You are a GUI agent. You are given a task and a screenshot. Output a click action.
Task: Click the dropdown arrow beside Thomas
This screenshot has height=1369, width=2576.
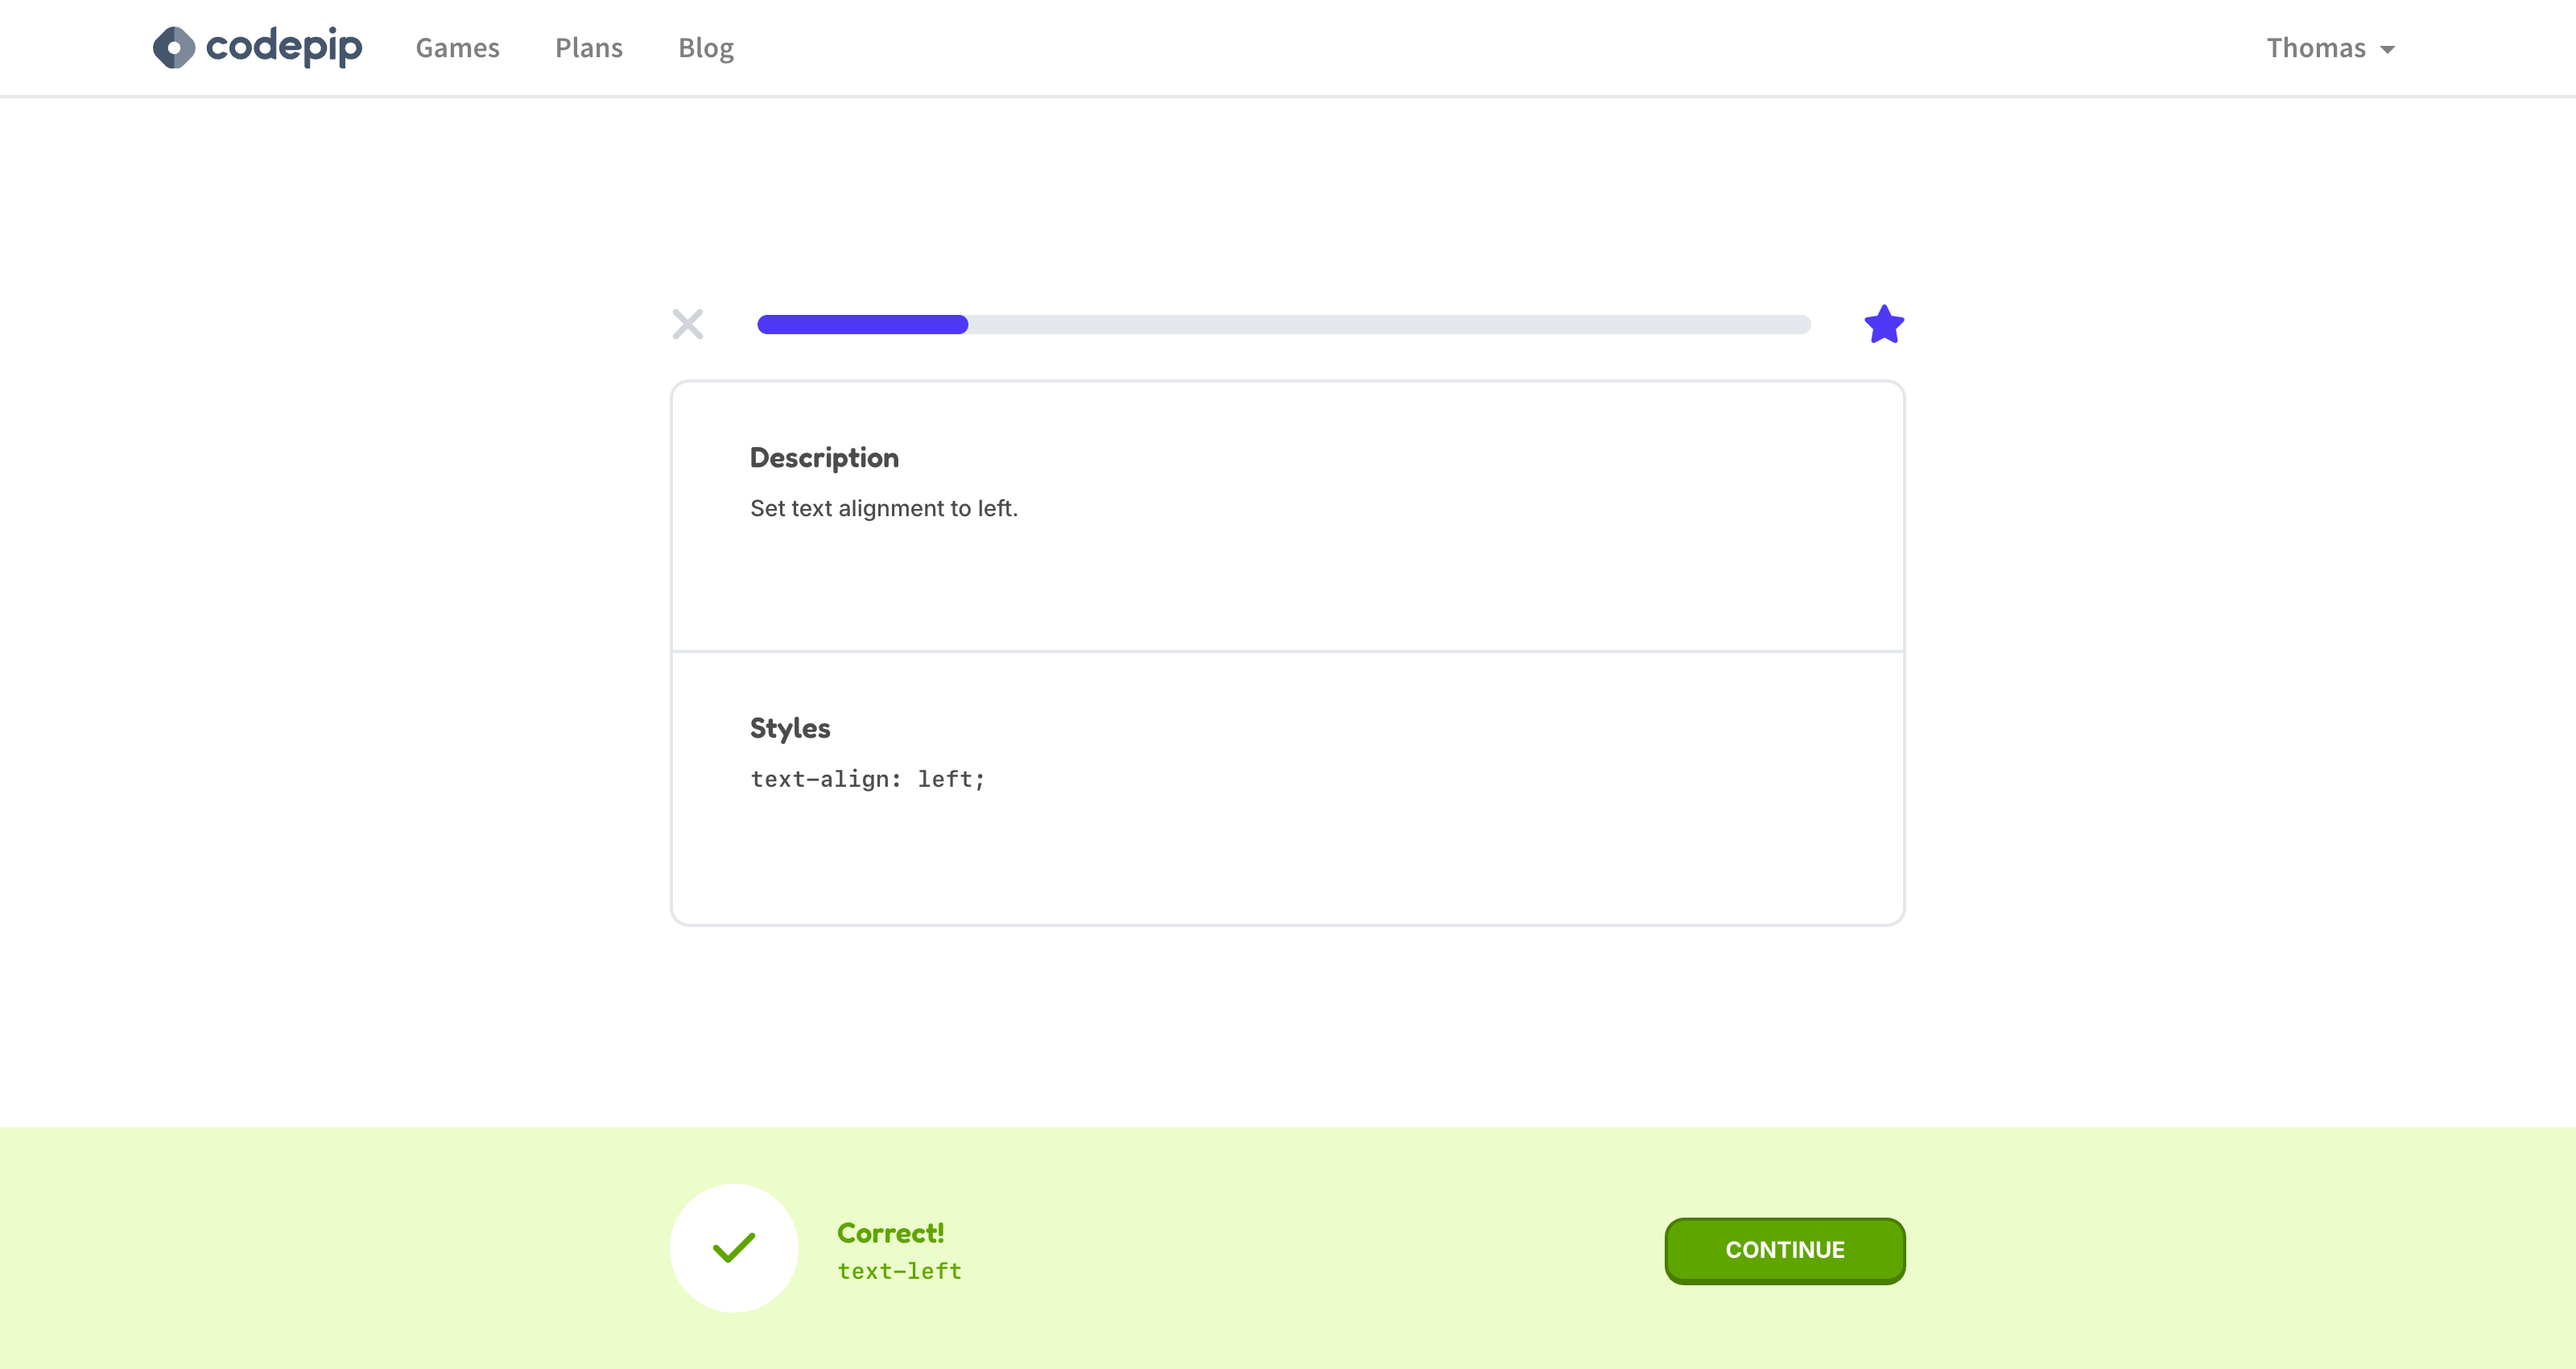tap(2388, 49)
